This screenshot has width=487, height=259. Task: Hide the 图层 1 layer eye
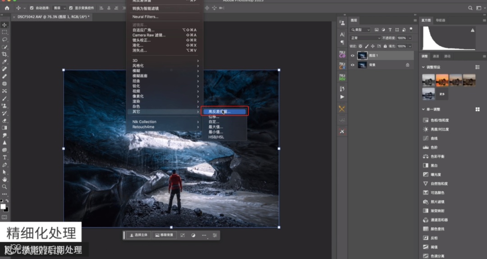click(x=353, y=55)
